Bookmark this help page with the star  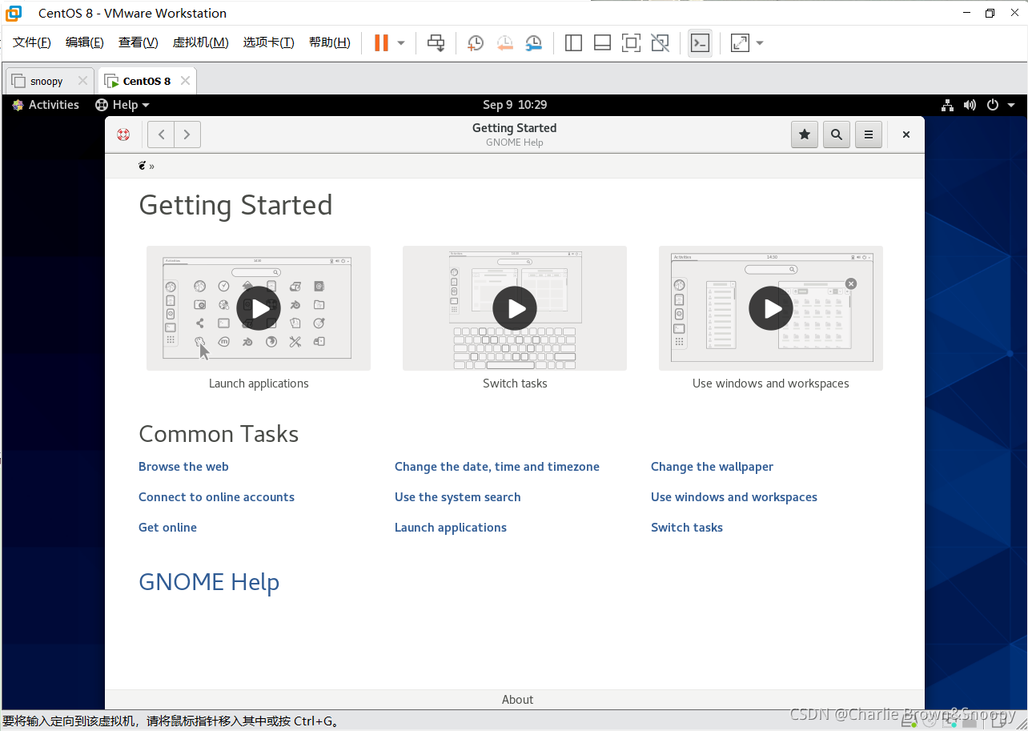click(805, 135)
